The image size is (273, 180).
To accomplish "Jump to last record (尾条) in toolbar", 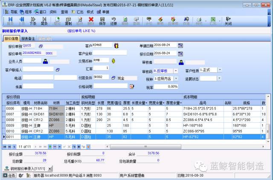I will [44, 21].
